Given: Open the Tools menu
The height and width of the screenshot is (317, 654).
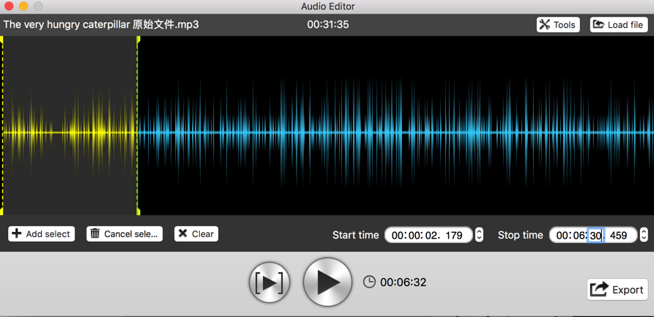Looking at the screenshot, I should (x=557, y=25).
